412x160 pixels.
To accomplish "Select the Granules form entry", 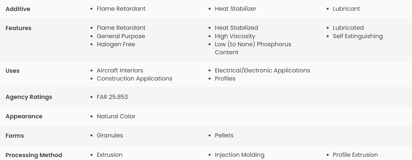I will [x=110, y=135].
